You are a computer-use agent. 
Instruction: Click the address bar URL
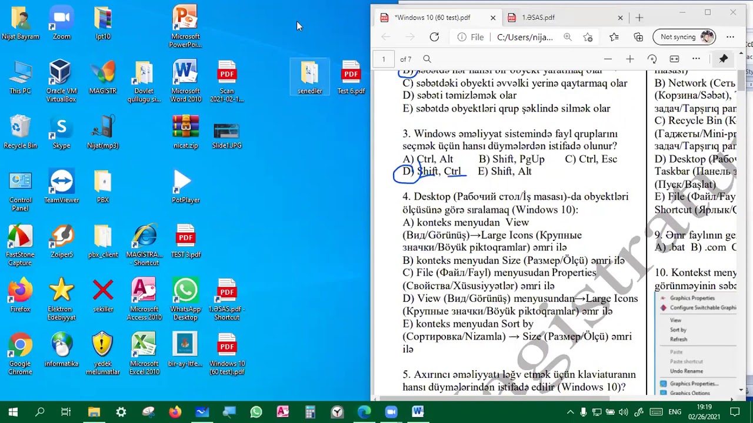click(x=525, y=37)
